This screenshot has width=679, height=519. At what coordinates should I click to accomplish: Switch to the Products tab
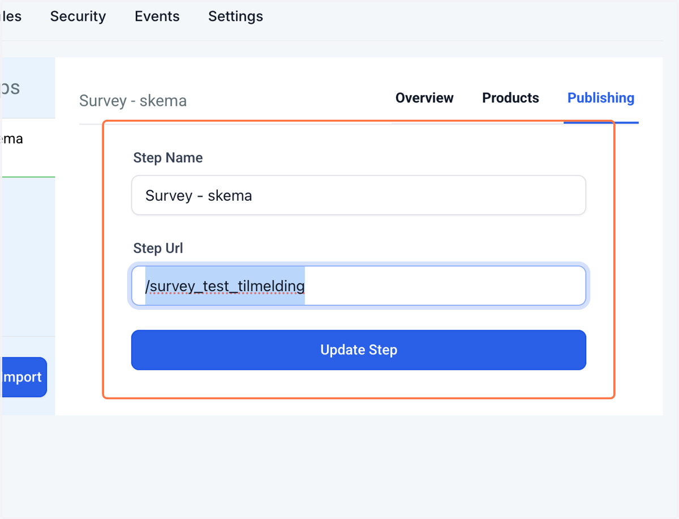pyautogui.click(x=510, y=98)
